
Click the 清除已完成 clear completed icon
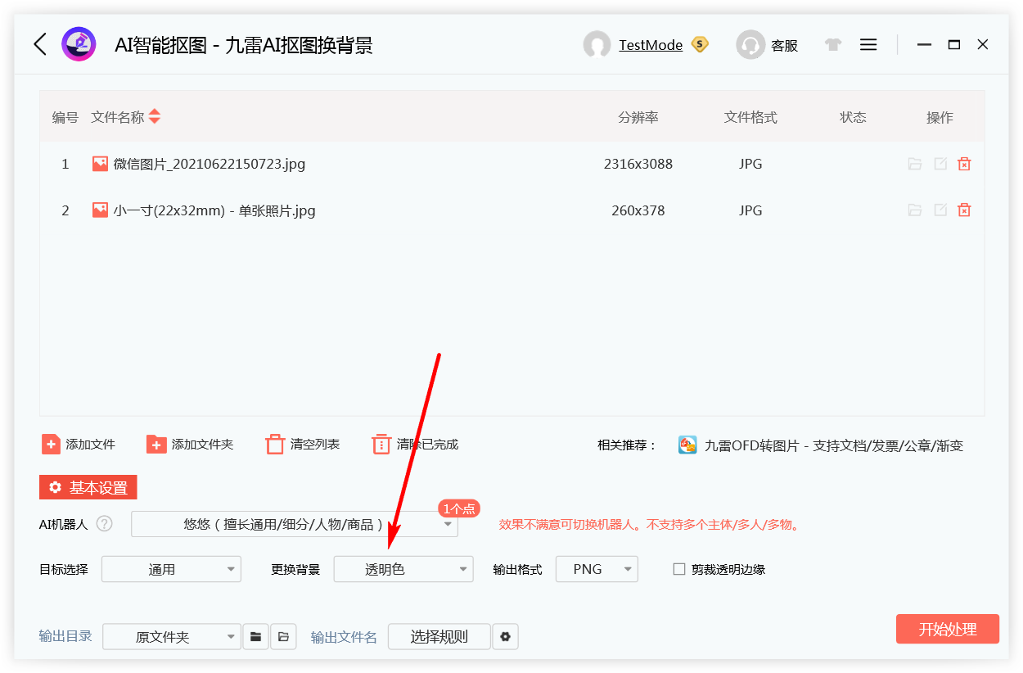point(381,444)
